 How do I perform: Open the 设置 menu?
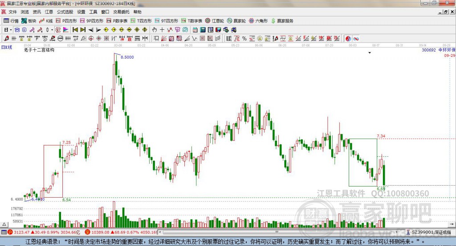tap(81, 12)
